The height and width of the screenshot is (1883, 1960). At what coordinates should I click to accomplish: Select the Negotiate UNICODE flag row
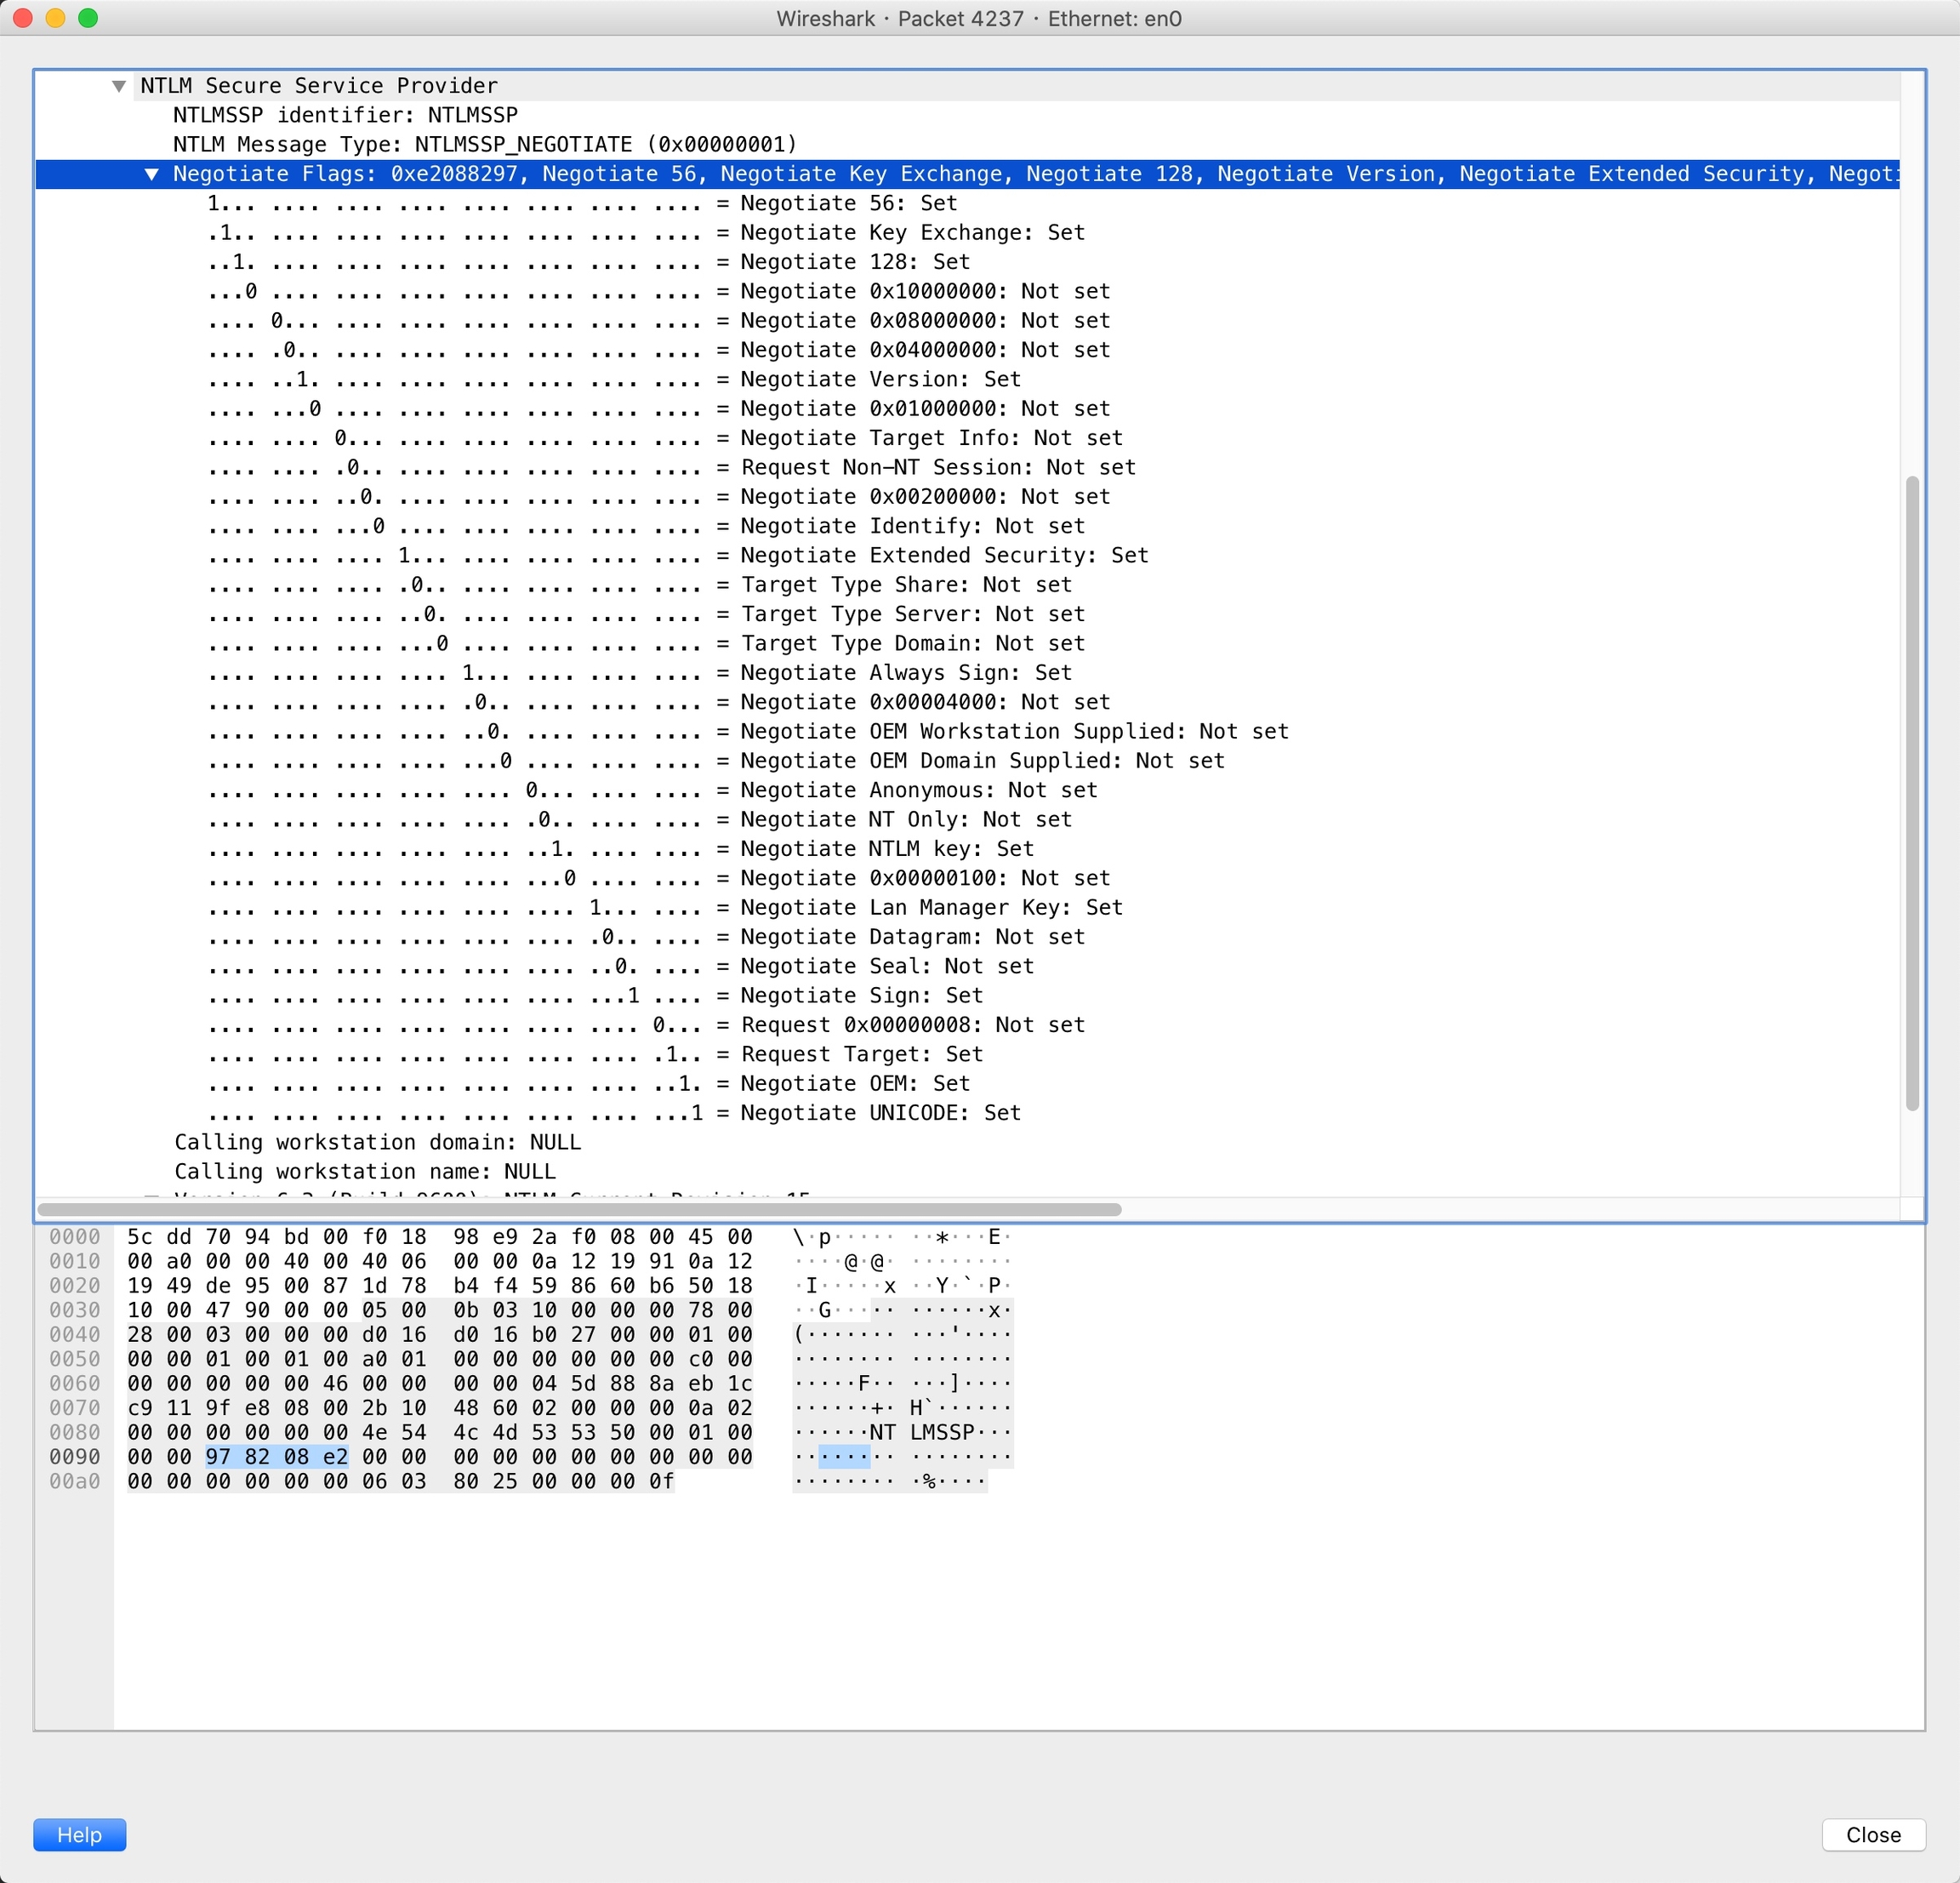point(880,1112)
